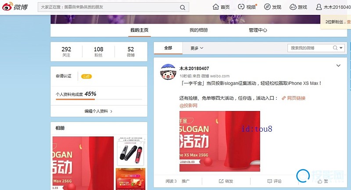Viewport: 351px width, 190px height.
Task: Expand the search-my-weibo dropdown arrow
Action: tap(341, 48)
